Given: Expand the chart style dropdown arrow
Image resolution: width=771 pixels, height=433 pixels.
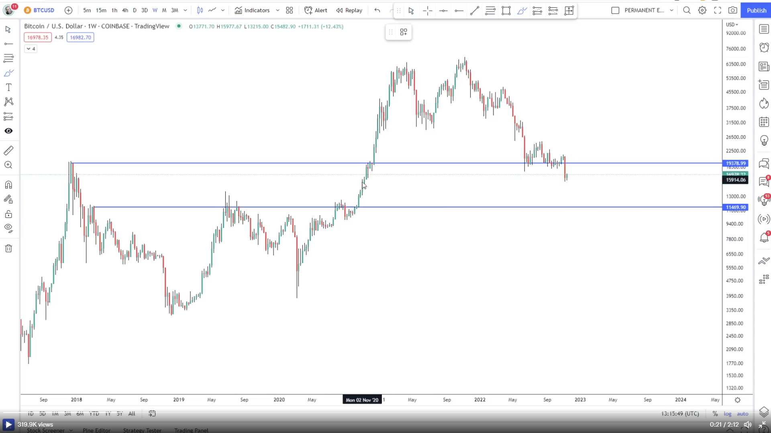Looking at the screenshot, I should pos(223,10).
